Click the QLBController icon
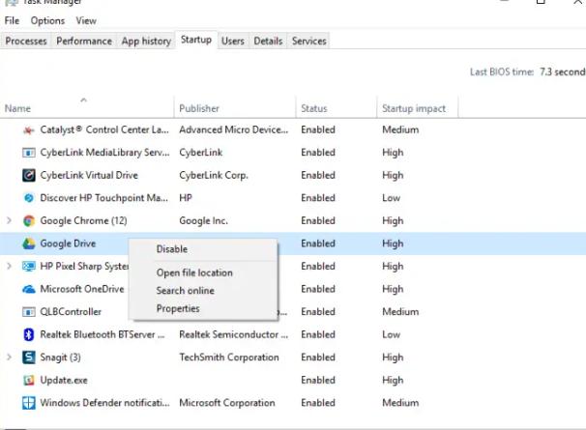586x430 pixels. click(x=29, y=312)
